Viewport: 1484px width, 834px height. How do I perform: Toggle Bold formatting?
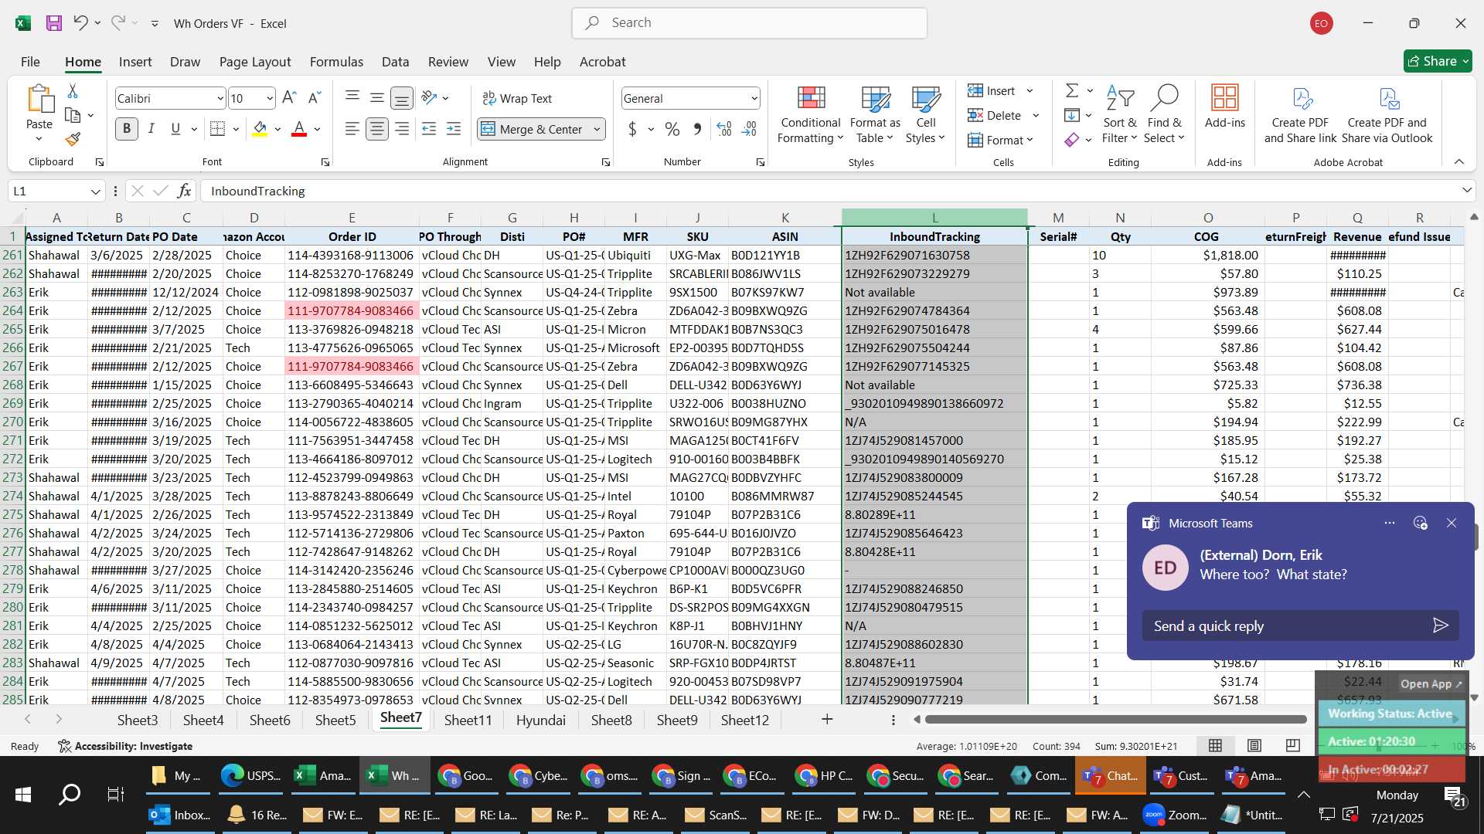tap(127, 129)
